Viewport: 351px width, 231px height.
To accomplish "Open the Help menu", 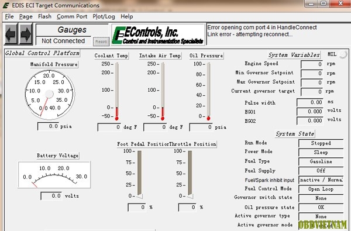I will (x=127, y=16).
